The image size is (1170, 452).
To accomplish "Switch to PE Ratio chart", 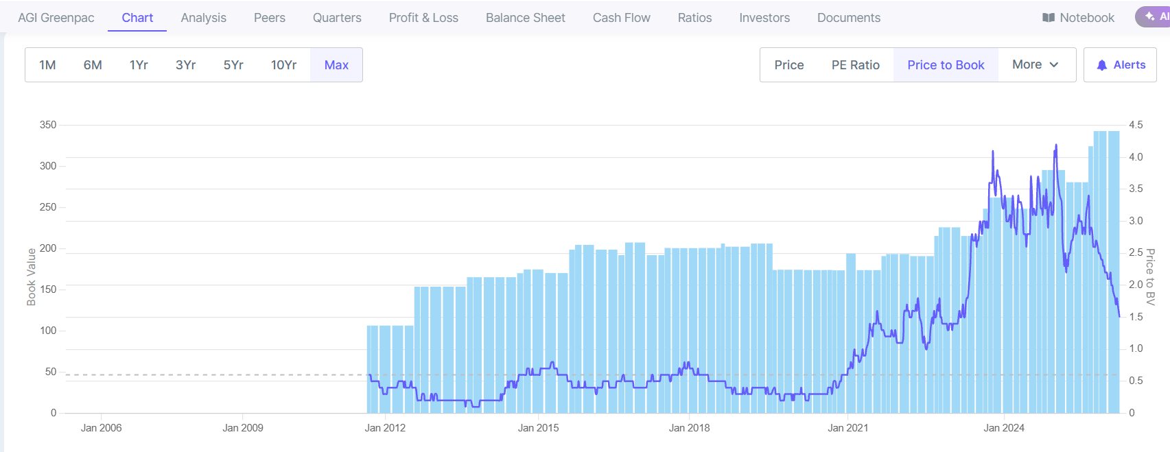I will click(855, 65).
